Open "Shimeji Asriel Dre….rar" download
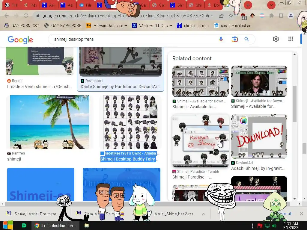The height and width of the screenshot is (230, 307). 31,214
